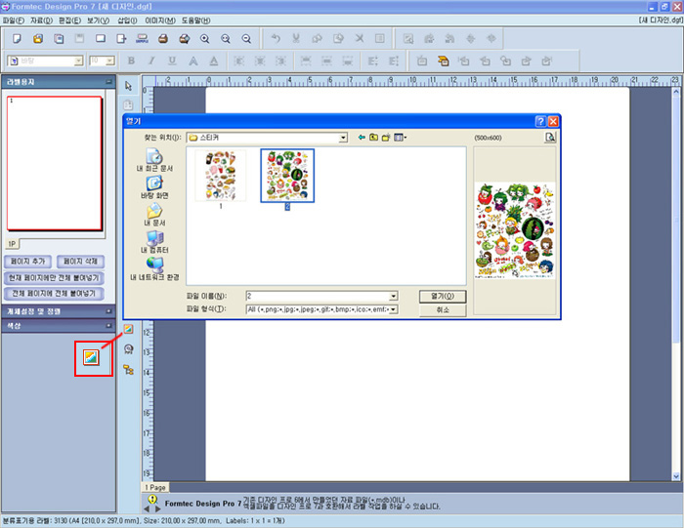Select the 1P page tab

pyautogui.click(x=12, y=244)
